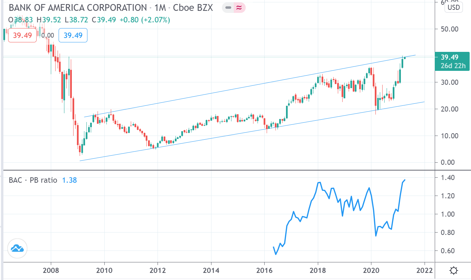Click the high value H39.52
Viewport: 471px width, 280px height.
click(x=49, y=20)
